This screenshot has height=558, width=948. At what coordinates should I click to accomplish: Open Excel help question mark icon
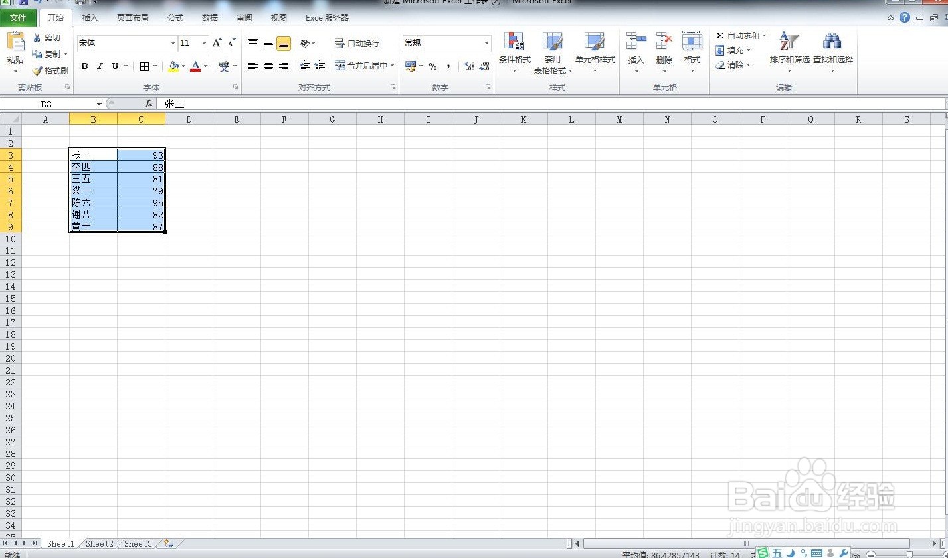905,18
